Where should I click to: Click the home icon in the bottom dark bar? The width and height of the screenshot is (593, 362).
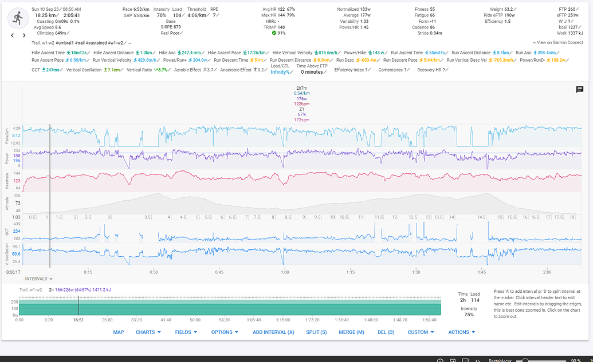(x=439, y=360)
